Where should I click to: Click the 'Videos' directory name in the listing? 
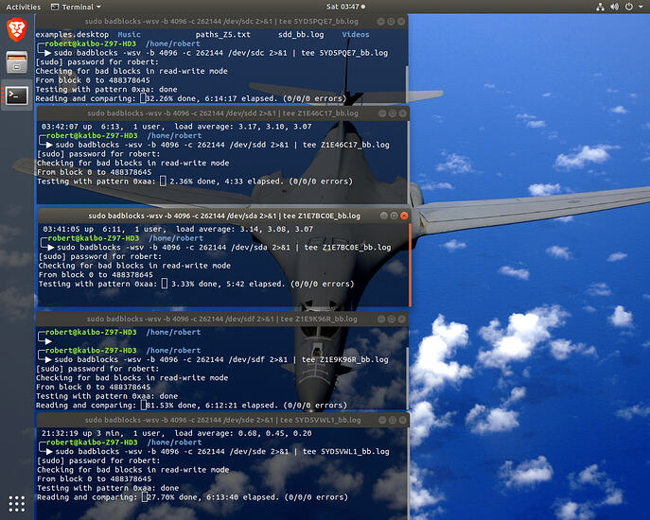[x=356, y=34]
